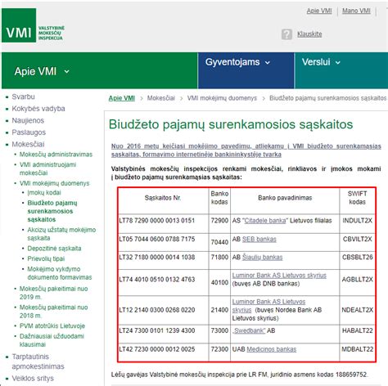This screenshot has height=386, width=388.
Task: Open Prievolių tipai sidebar item
Action: (x=46, y=258)
